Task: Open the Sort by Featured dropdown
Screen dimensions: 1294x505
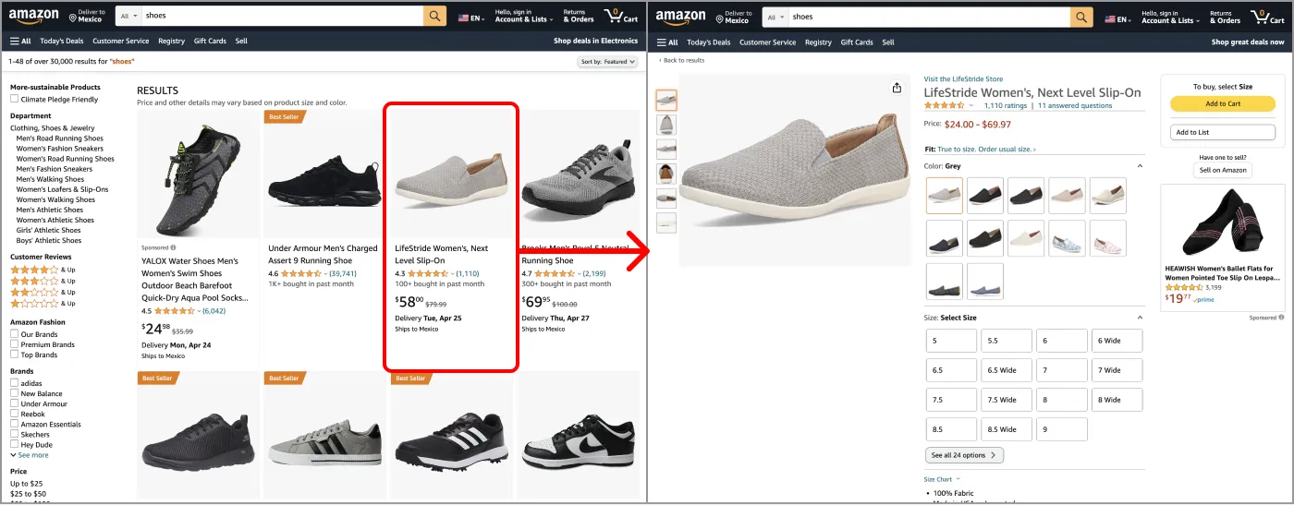Action: pos(607,62)
